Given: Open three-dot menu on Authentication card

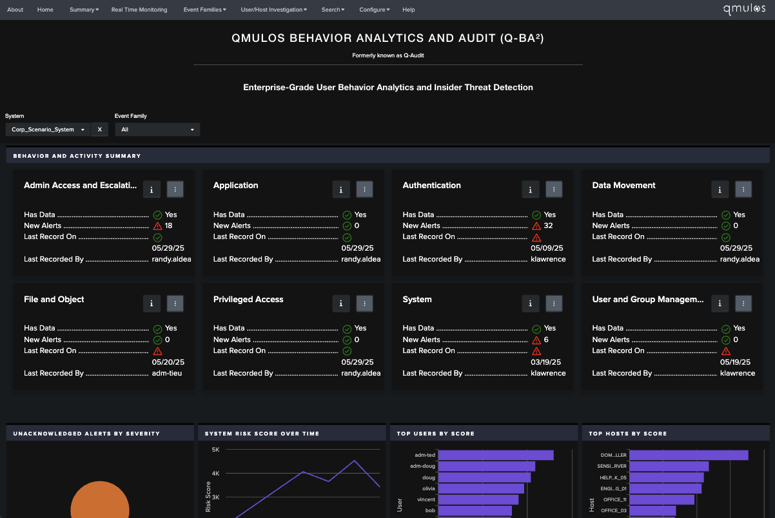Looking at the screenshot, I should click(x=554, y=189).
